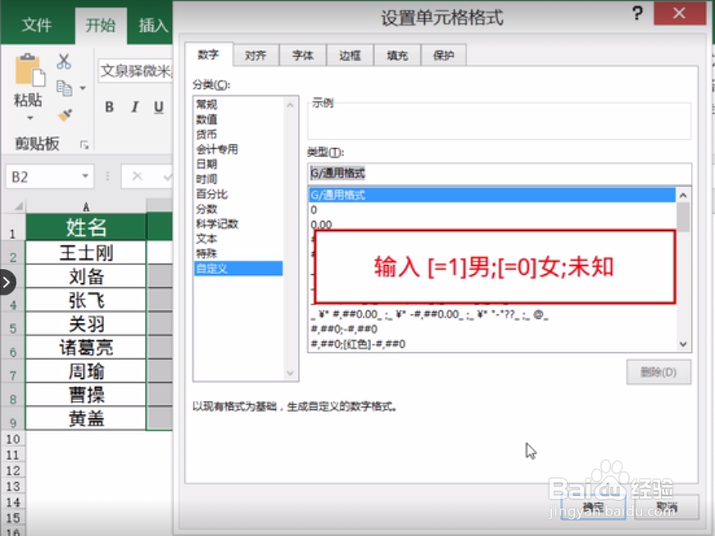Viewport: 715px width, 536px height.
Task: Cancel entry with the X in formula bar
Action: click(135, 175)
